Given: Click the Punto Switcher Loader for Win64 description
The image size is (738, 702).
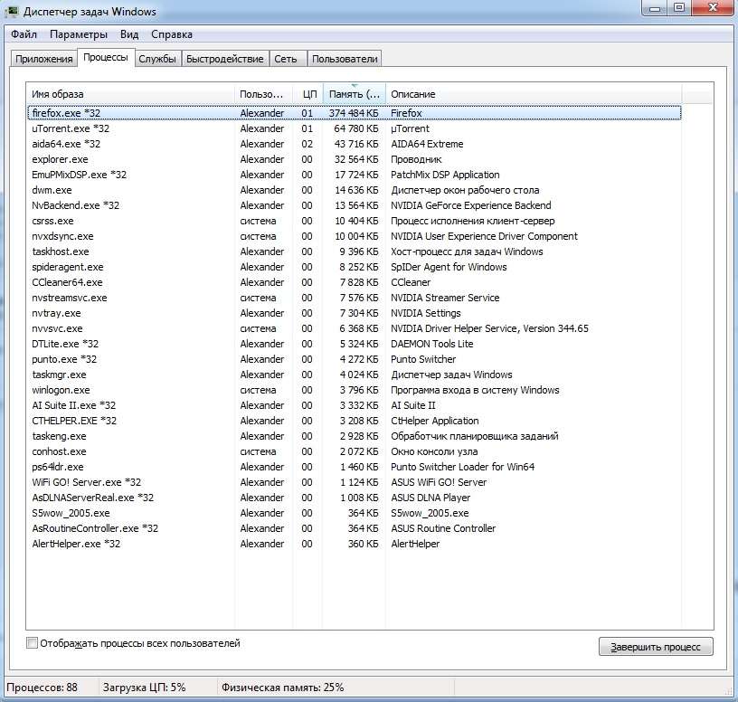Looking at the screenshot, I should 463,467.
